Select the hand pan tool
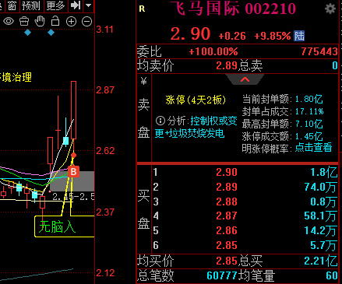The width and height of the screenshot is (342, 284). click(x=40, y=21)
